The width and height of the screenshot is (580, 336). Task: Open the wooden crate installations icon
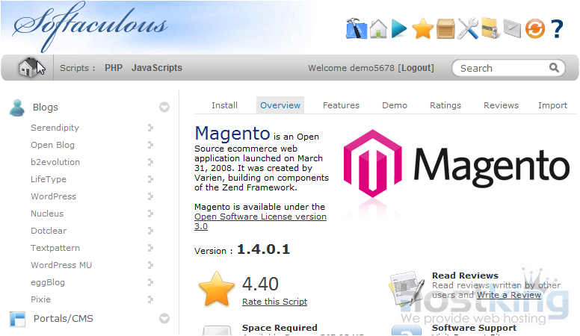[x=445, y=29]
